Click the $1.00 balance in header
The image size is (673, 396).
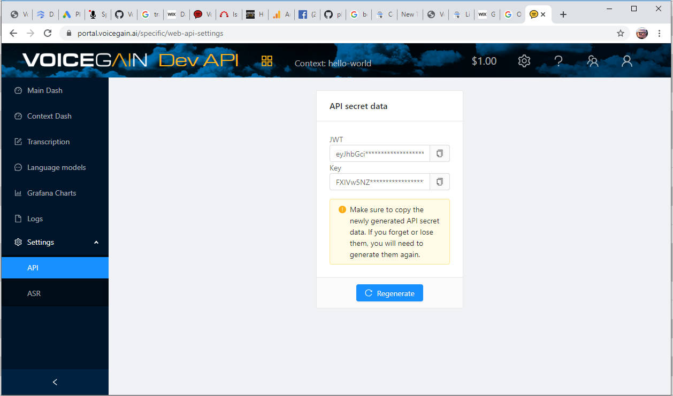pos(484,61)
